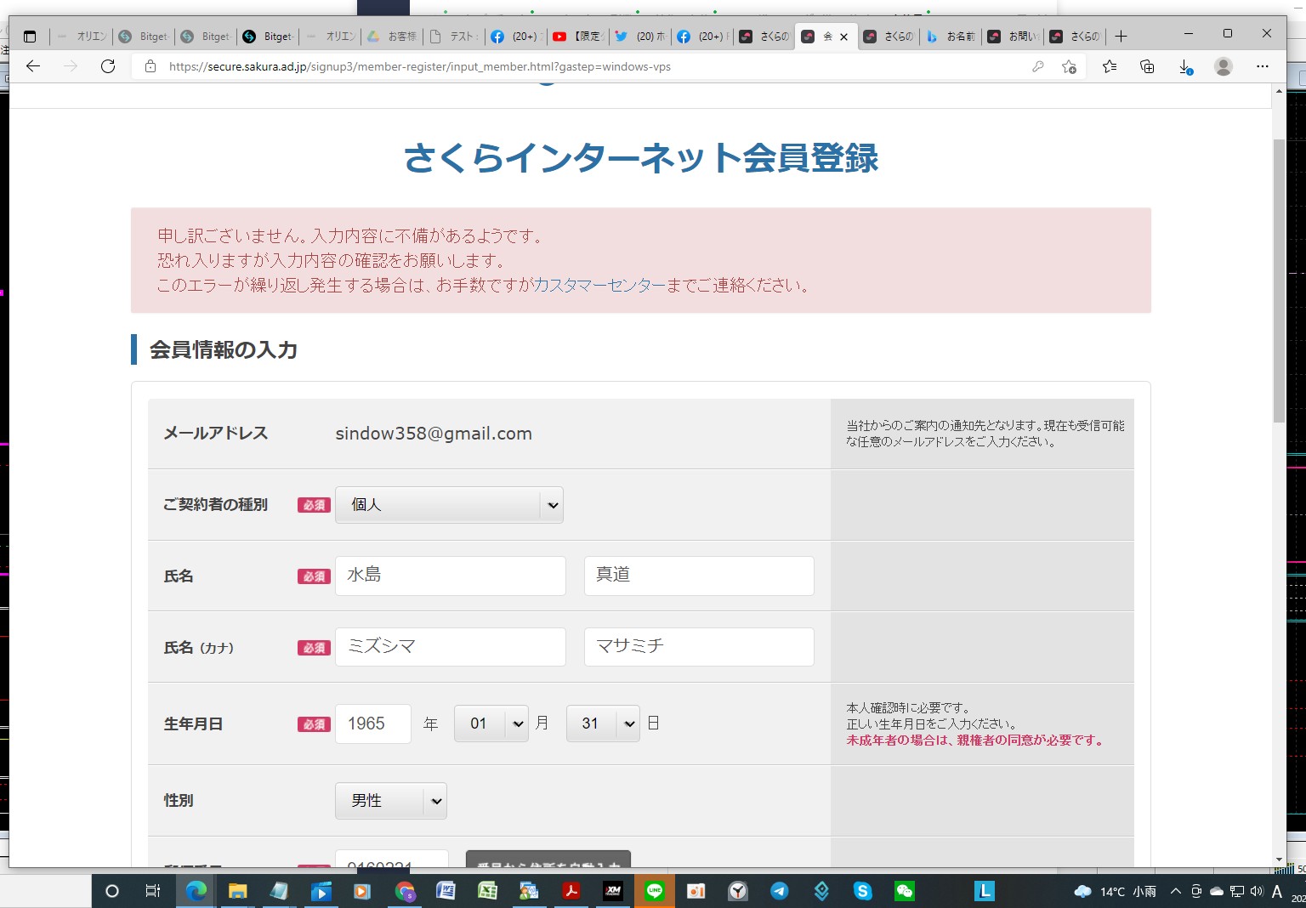Launch Microsoft Excel from the taskbar

point(487,891)
